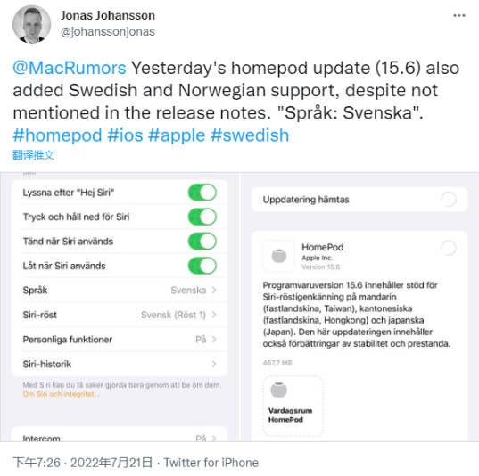
Task: Open Jonas Johansson's profile avatar
Action: coord(31,24)
